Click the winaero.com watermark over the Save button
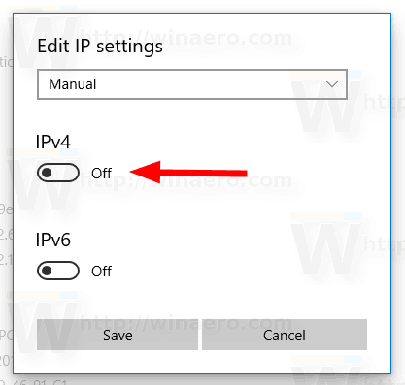Screen dimensions: 405x385 [186, 322]
